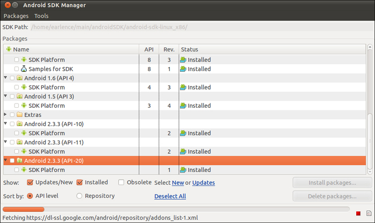
Task: Click the Android icon of API 4 SDK Platform
Action: tap(24, 87)
